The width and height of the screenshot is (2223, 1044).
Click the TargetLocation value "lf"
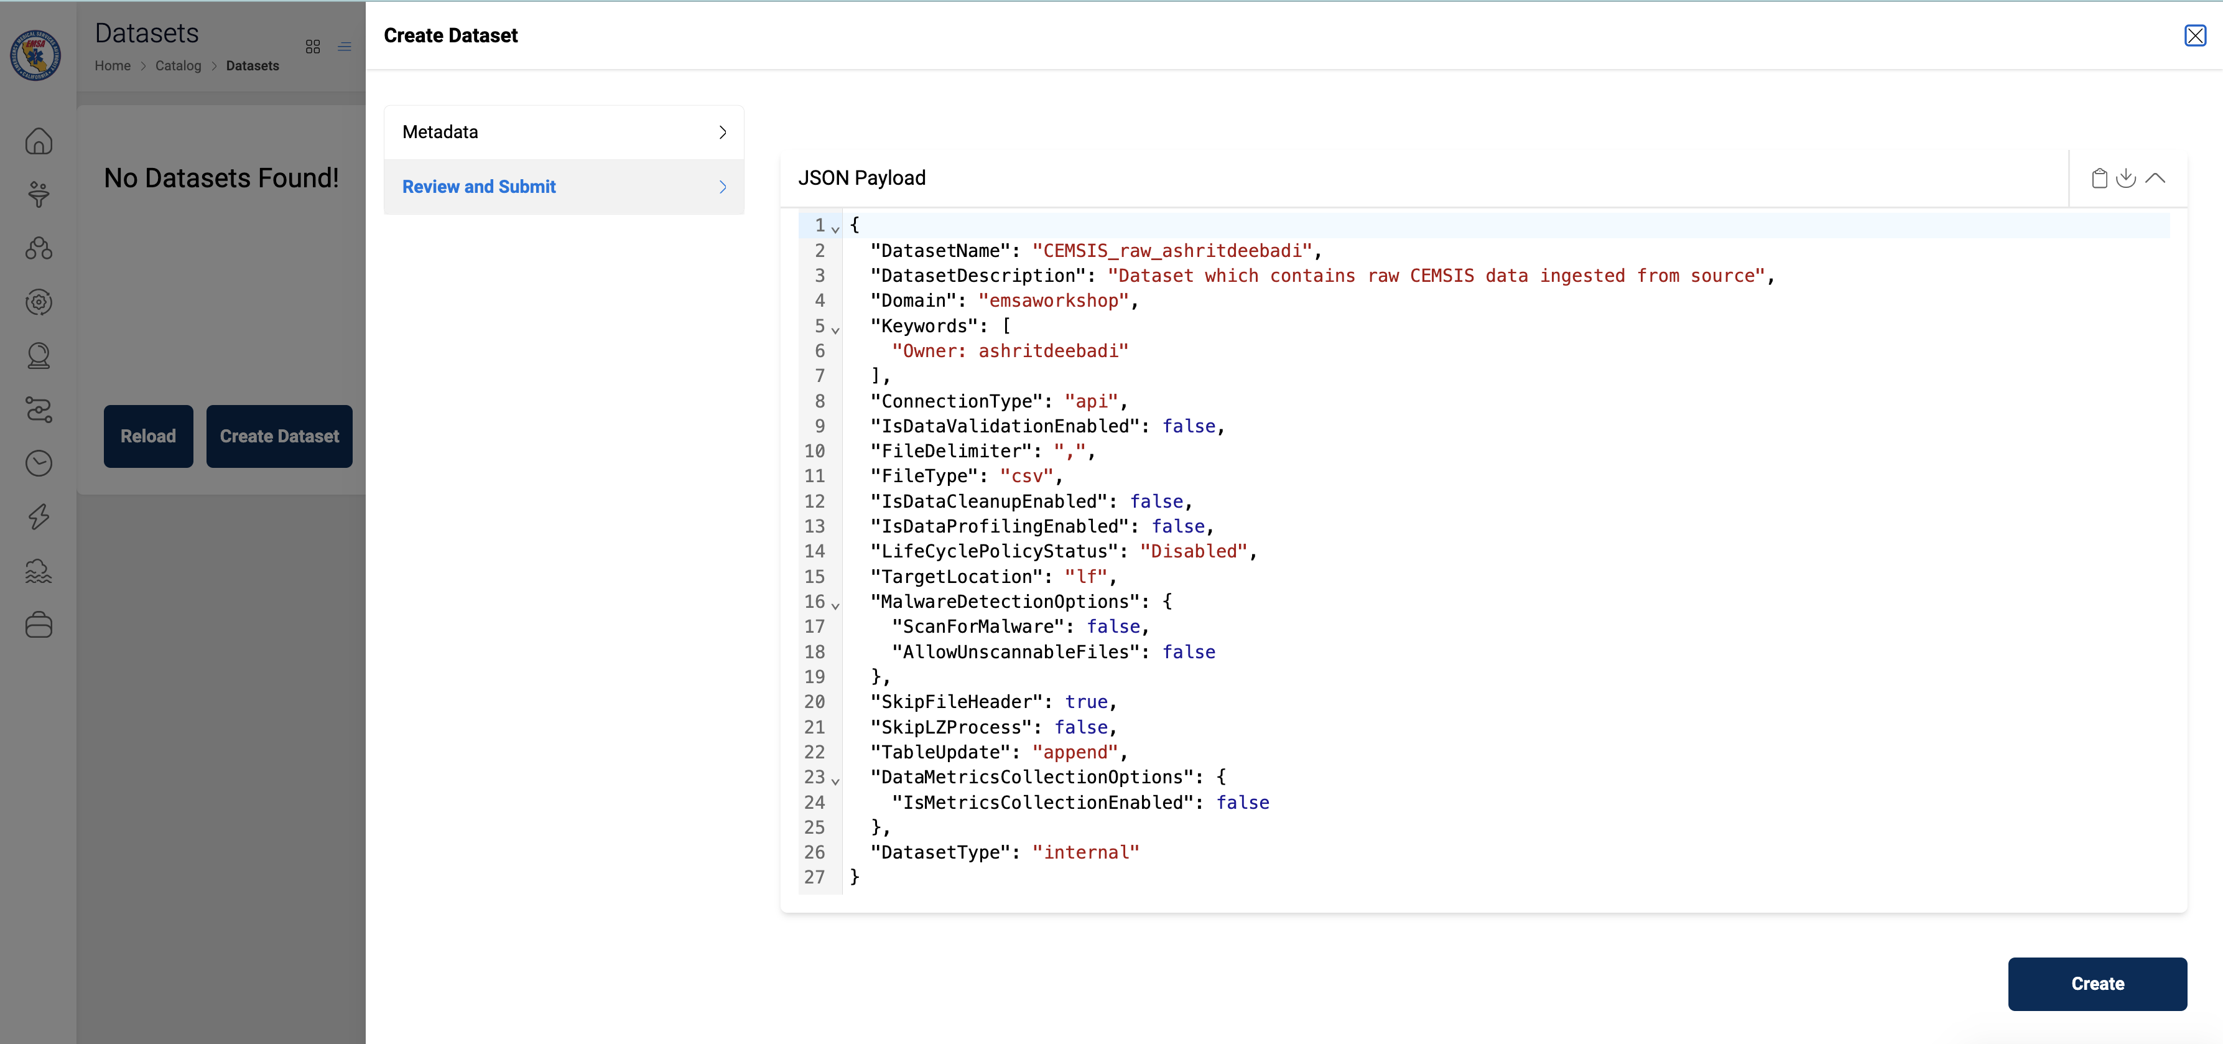click(1085, 576)
